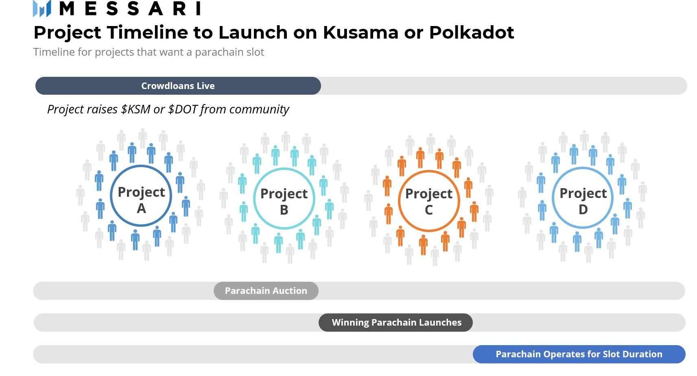This screenshot has width=697, height=376.
Task: Click the Project Timeline title heading
Action: [x=273, y=33]
